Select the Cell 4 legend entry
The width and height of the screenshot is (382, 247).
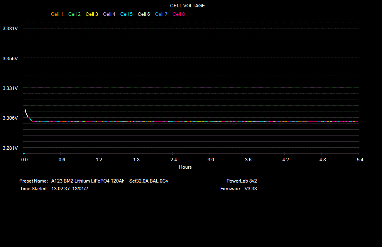(109, 14)
